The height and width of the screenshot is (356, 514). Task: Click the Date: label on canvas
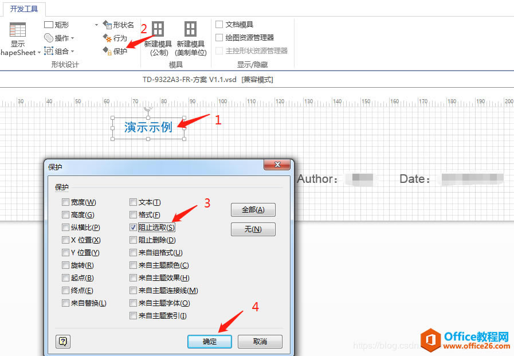[415, 179]
